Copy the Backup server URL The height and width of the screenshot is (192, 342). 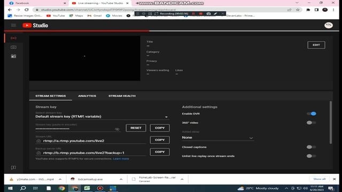point(160,151)
